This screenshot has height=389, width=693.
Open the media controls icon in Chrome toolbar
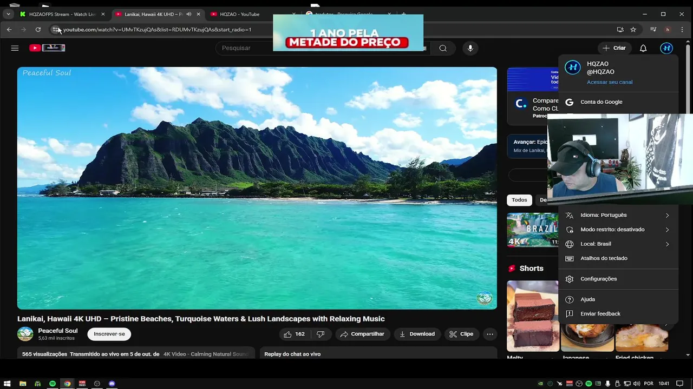coord(653,30)
